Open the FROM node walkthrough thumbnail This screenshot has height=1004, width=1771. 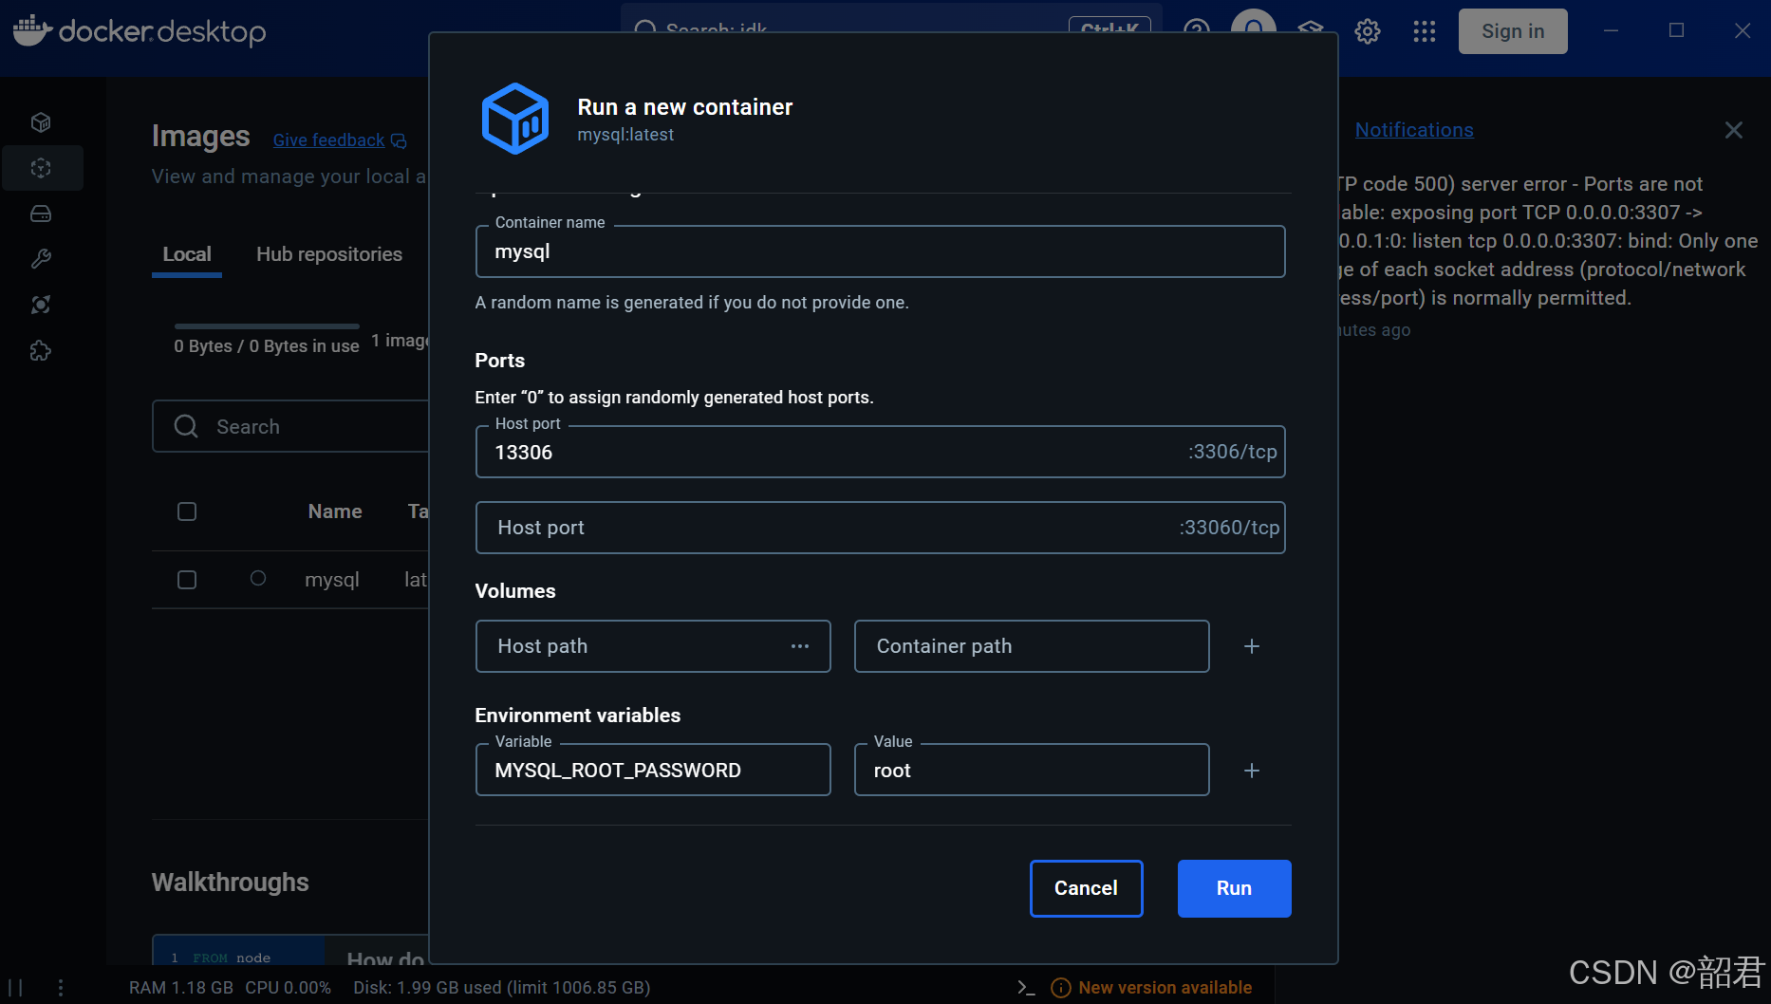(x=239, y=951)
